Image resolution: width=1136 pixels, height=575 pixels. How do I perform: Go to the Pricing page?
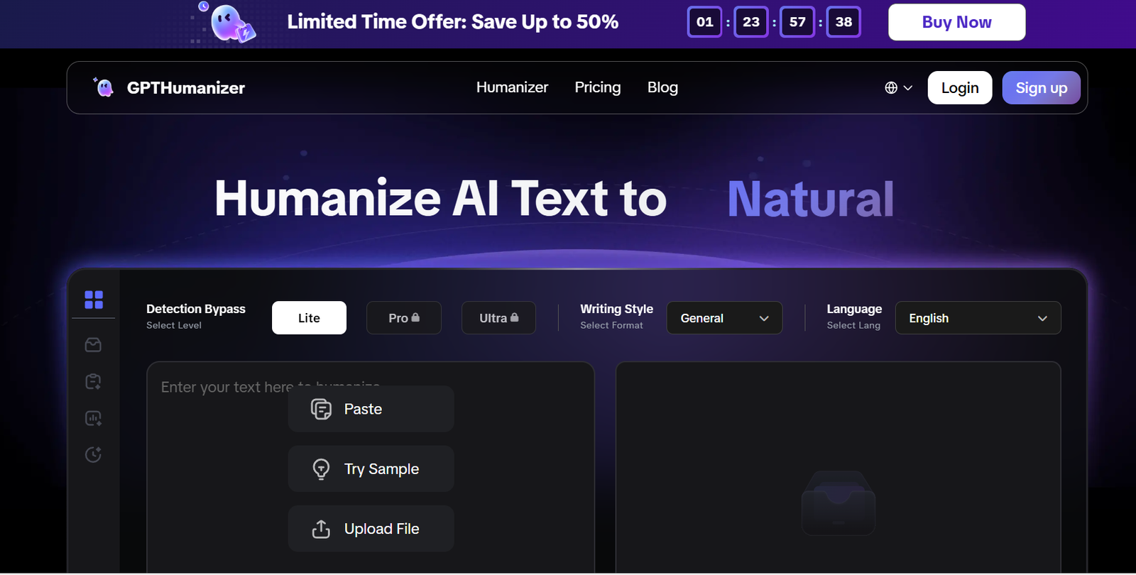(597, 87)
